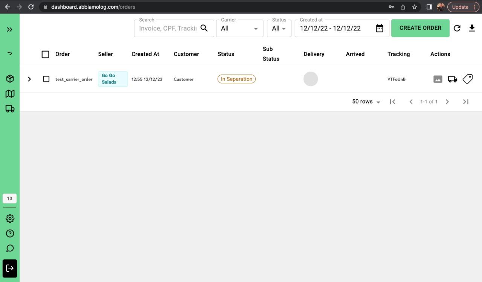Toggle the select-all orders checkbox
The image size is (482, 282).
click(x=45, y=54)
